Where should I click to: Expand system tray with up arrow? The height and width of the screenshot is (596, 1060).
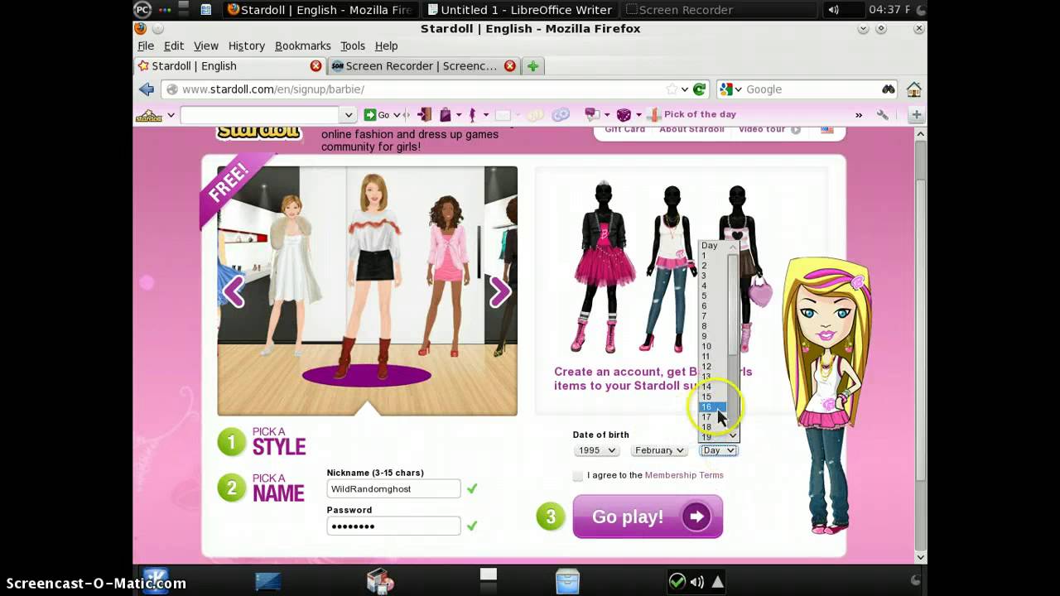[x=717, y=581]
